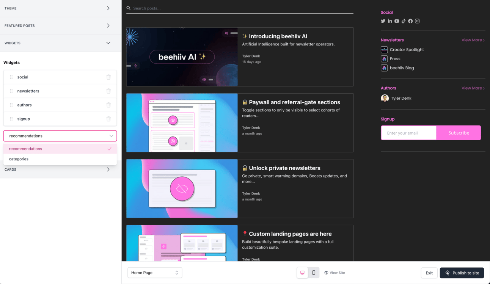
Task: Delete the social widget
Action: [x=108, y=77]
